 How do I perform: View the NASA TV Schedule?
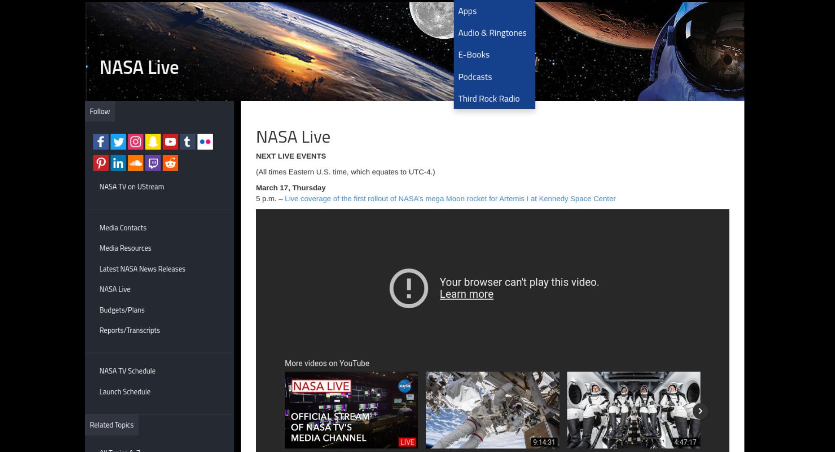pos(127,371)
